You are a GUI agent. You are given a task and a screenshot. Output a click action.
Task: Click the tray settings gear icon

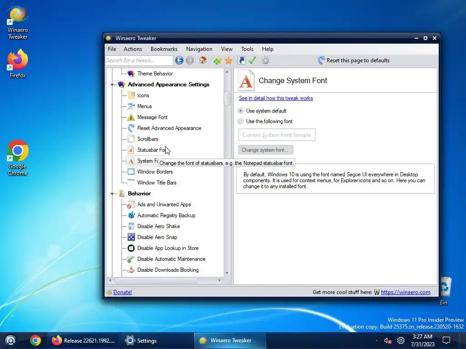[401, 340]
